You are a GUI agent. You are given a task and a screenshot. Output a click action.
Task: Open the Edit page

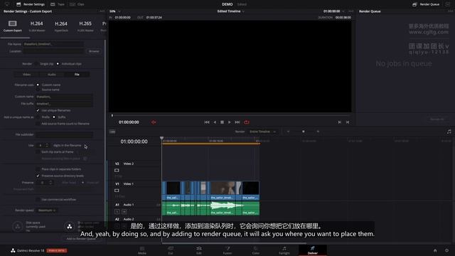tap(199, 250)
